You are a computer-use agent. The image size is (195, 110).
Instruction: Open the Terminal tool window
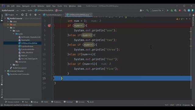tap(68, 102)
